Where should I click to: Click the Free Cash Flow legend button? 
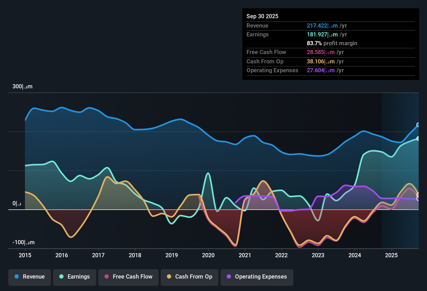click(128, 277)
